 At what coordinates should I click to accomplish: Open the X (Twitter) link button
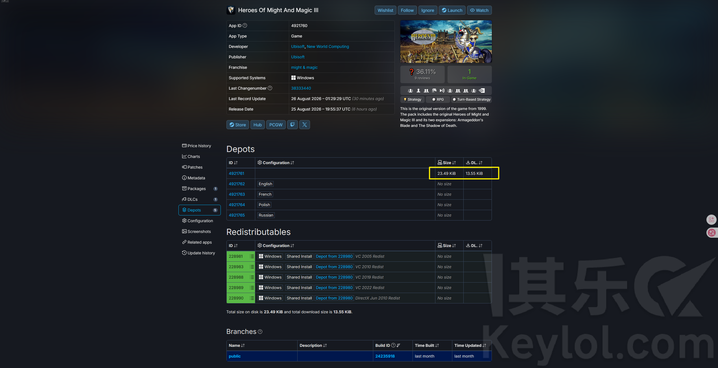point(305,125)
